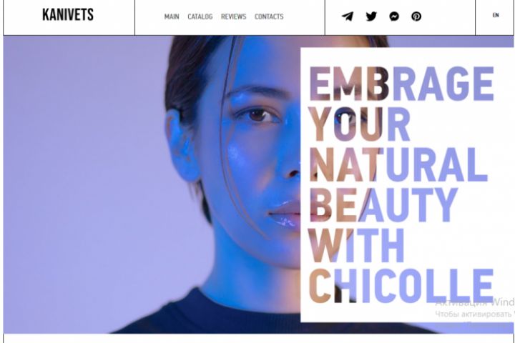515x343 pixels.
Task: Click the woman's ear in photo
Action: pyautogui.click(x=181, y=144)
